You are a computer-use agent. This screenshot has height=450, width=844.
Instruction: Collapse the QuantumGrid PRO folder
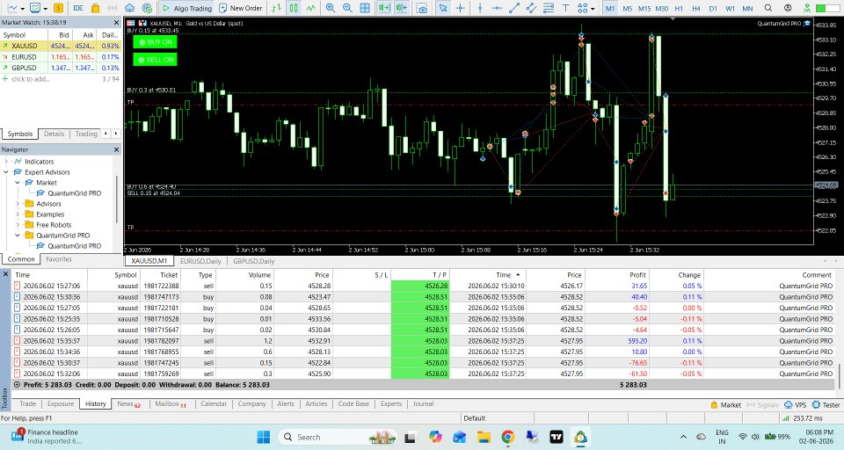click(x=18, y=236)
